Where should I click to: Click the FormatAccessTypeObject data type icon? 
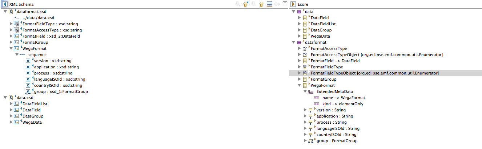[305, 55]
